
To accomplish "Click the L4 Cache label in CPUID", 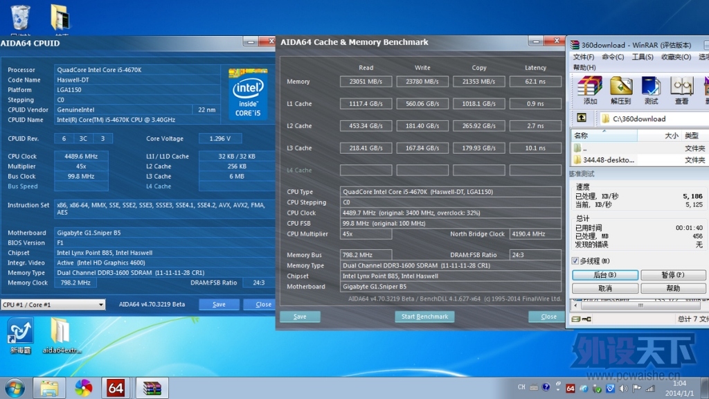I will click(x=159, y=186).
